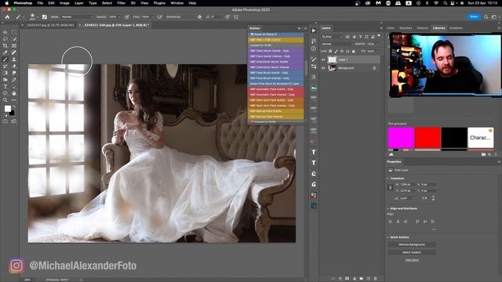Collapse the Transform section
502x282 pixels.
click(388, 179)
